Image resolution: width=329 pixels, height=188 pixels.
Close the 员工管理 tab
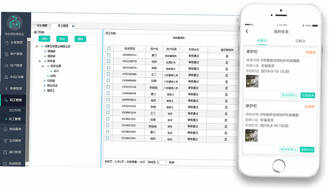[73, 26]
